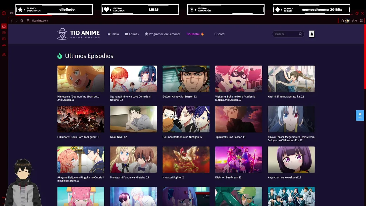The image size is (366, 206).
Task: Open Hikuidori Ushuu Boro Tobi-gumi thumbnail
Action: click(81, 119)
